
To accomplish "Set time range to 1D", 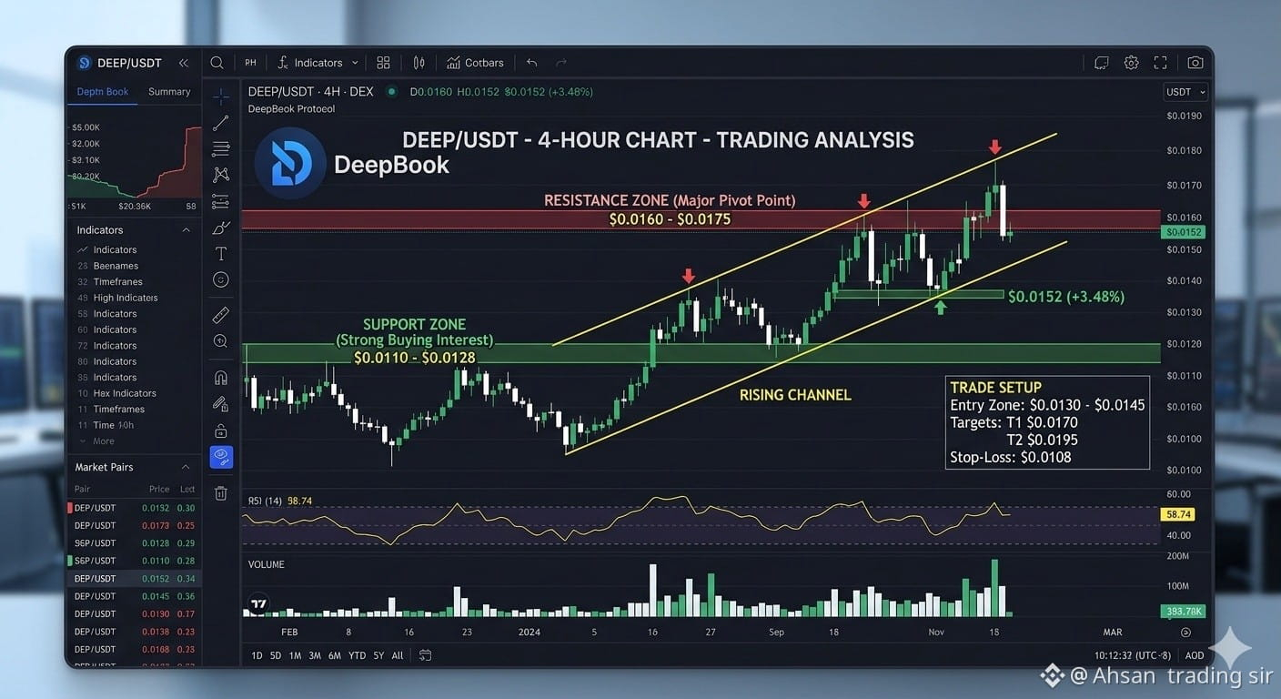I will pyautogui.click(x=257, y=655).
